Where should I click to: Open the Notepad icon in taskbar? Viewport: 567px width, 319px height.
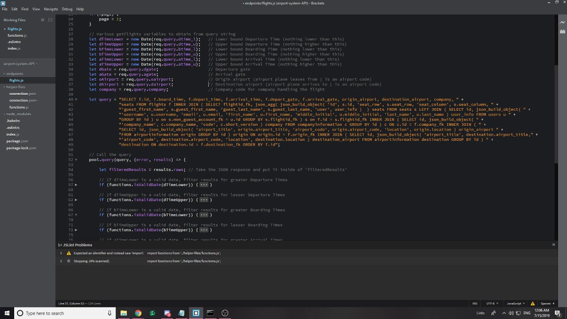(182, 313)
